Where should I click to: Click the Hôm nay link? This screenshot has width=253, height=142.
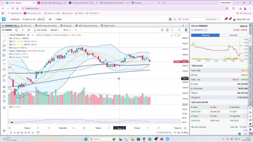click(234, 127)
